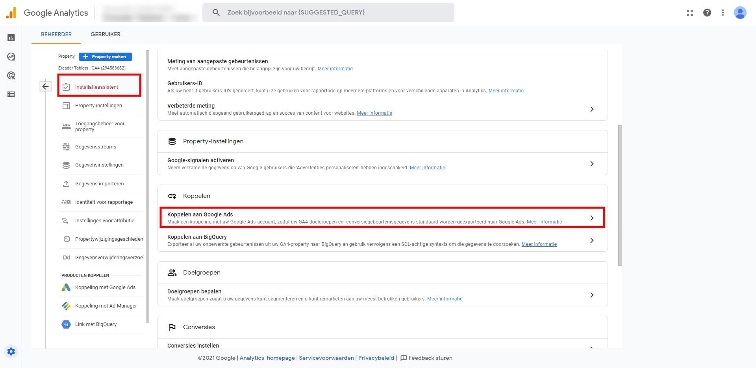Click Feedback sturen in footer
Screen dimensions: 756x368
coord(426,358)
